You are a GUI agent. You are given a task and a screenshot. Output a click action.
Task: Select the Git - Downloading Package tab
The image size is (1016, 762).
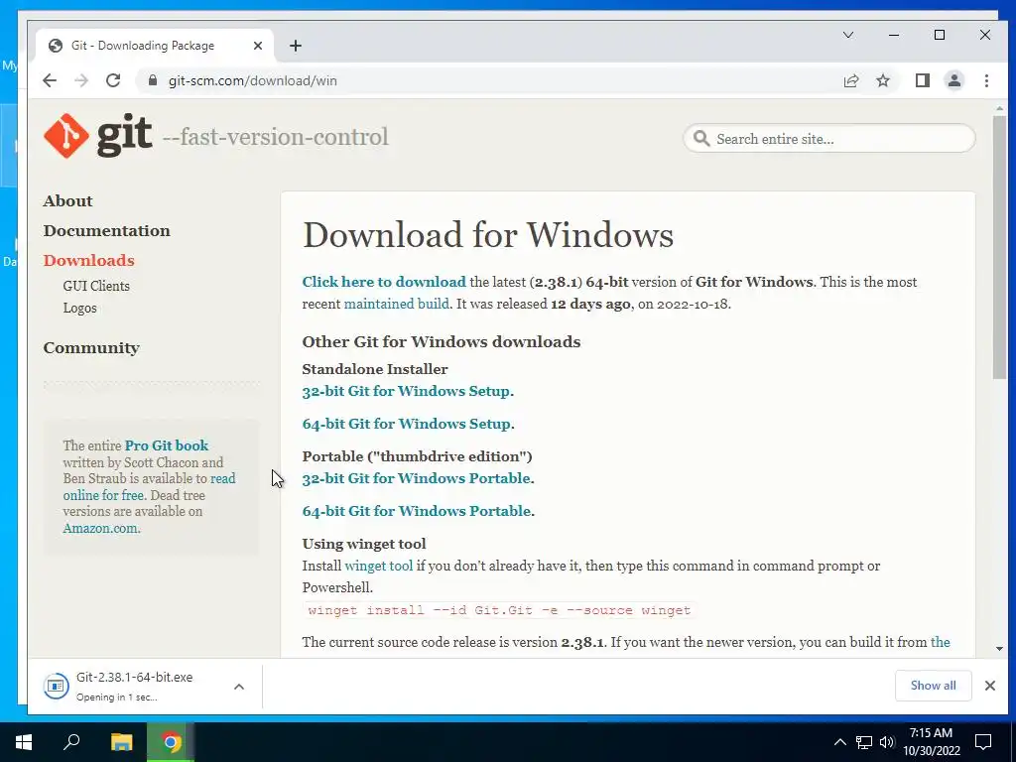[x=152, y=46]
